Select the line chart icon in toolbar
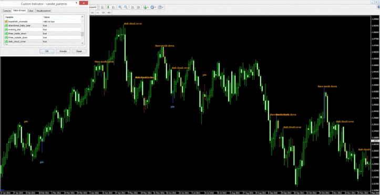 tap(114, 7)
